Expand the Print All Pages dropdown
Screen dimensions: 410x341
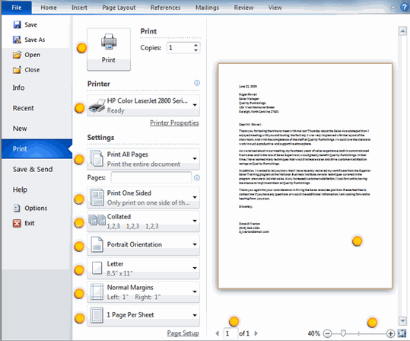click(143, 159)
